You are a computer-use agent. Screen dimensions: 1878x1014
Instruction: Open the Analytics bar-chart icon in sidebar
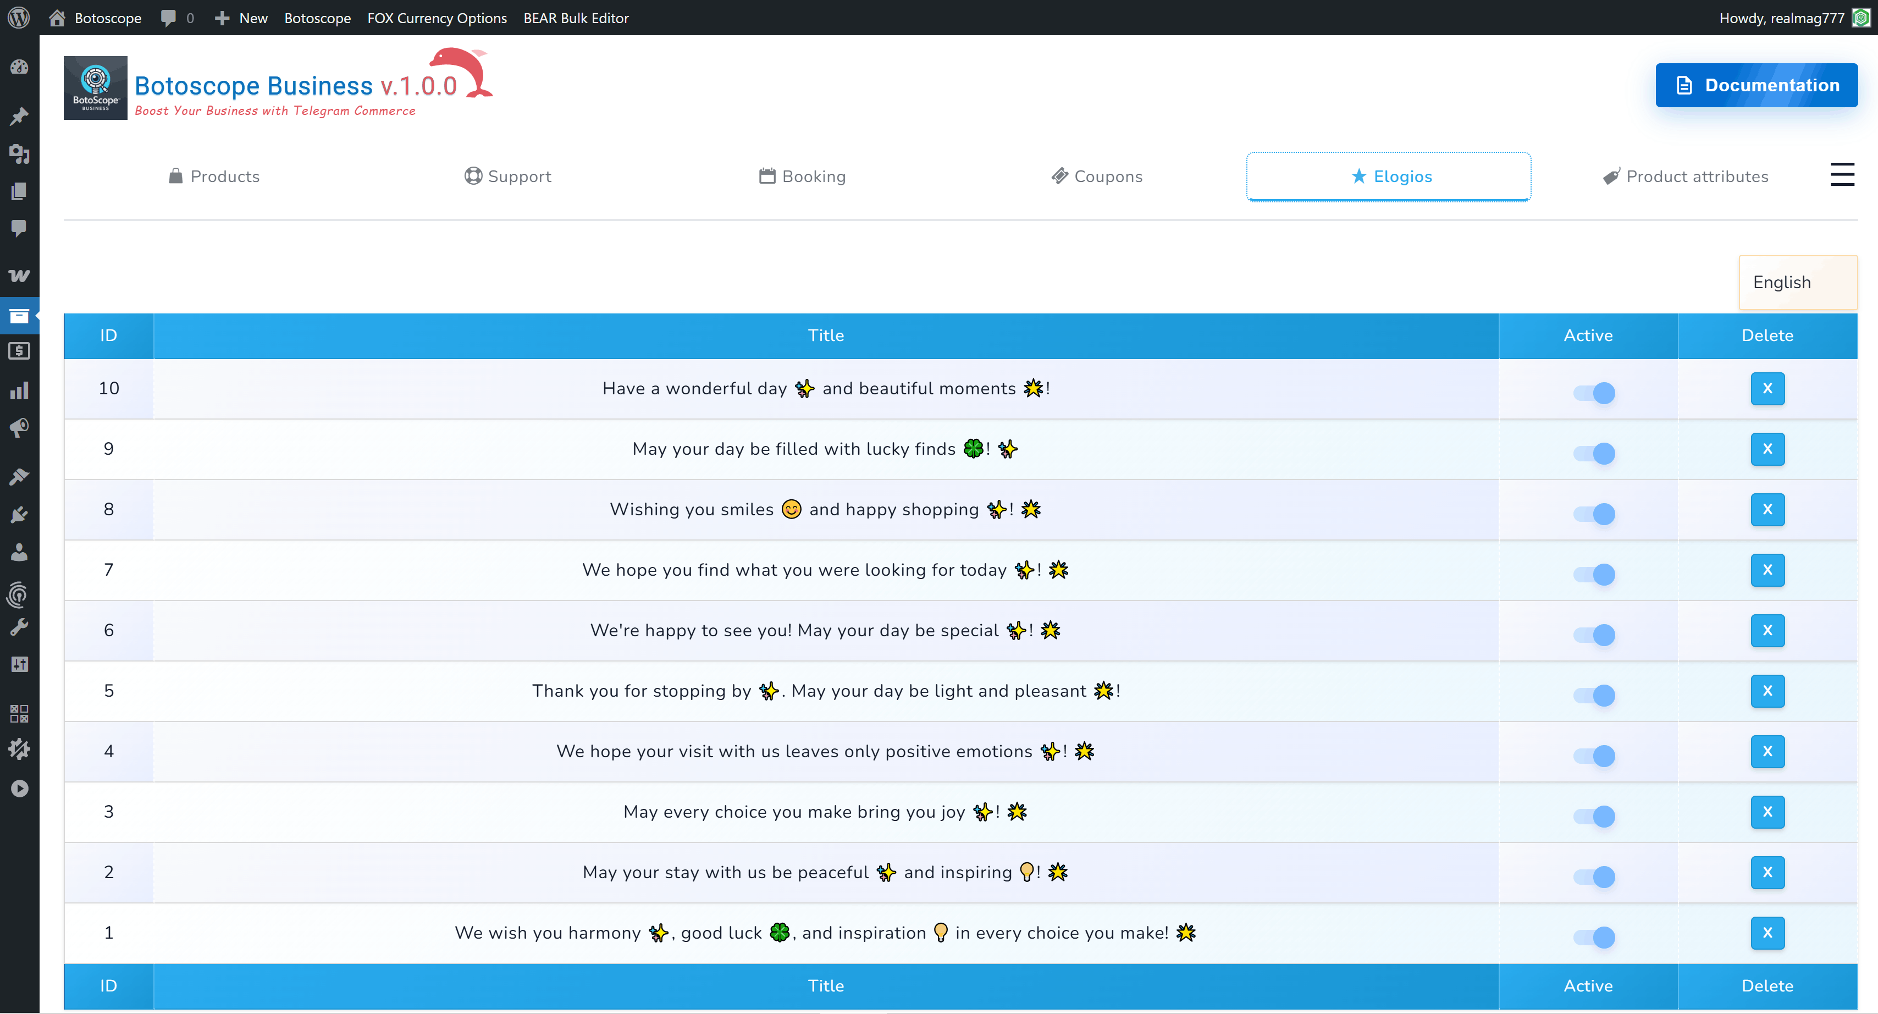[20, 390]
